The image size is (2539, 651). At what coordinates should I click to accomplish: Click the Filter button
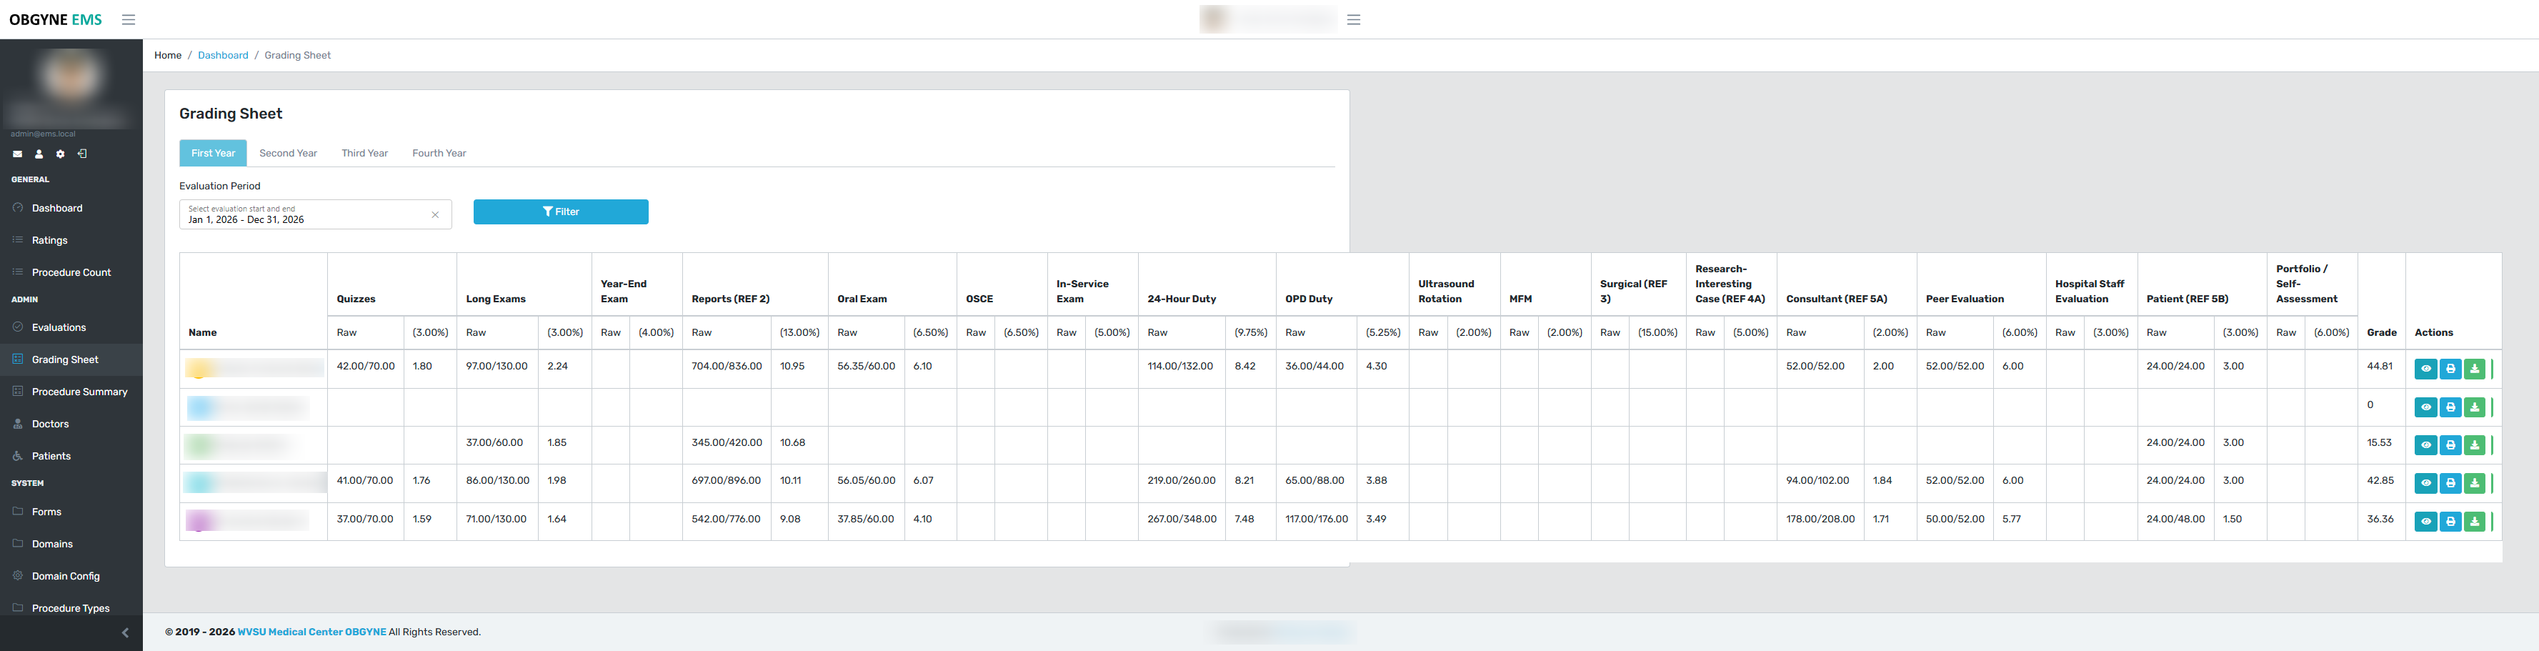point(561,212)
